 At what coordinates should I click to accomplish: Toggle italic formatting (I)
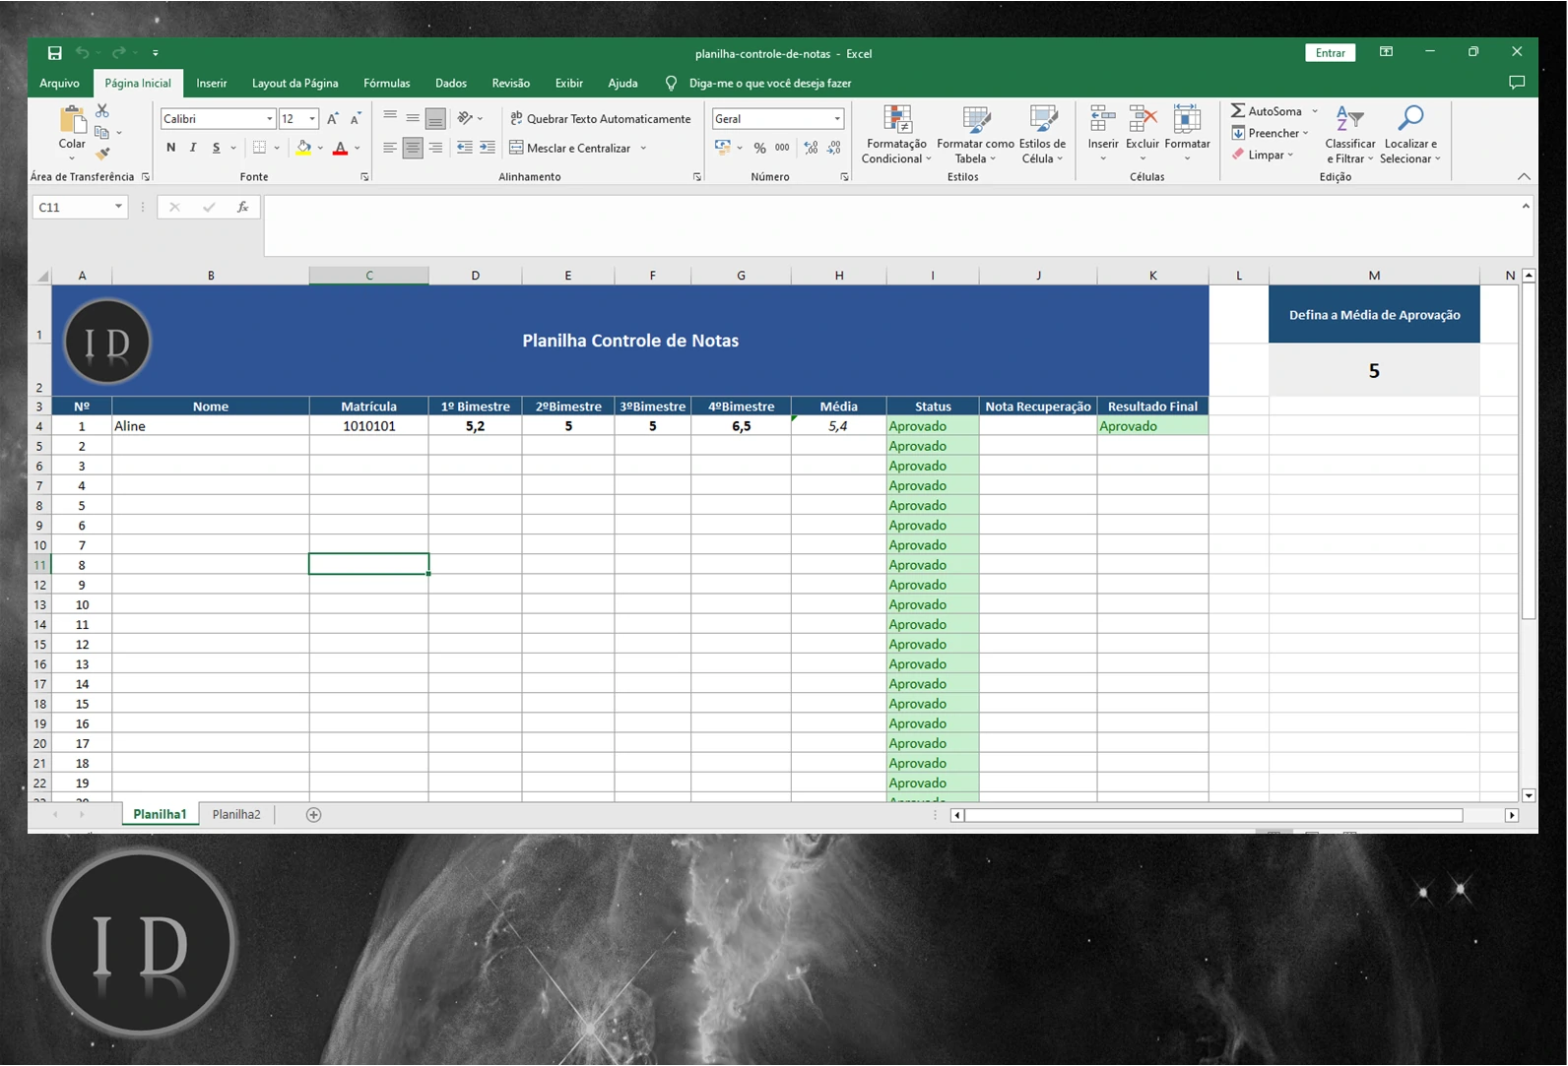(193, 148)
